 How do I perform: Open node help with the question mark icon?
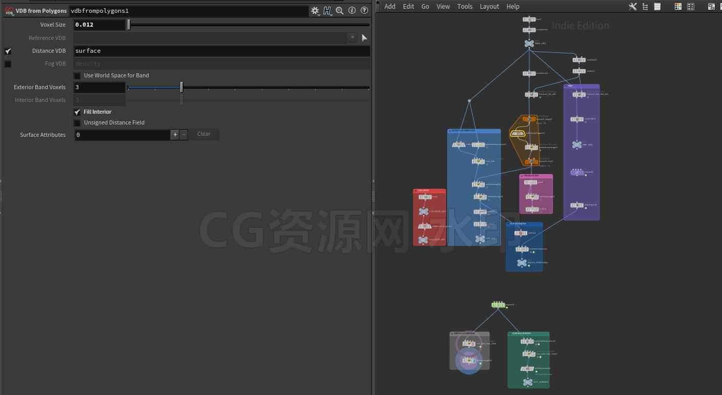(364, 11)
